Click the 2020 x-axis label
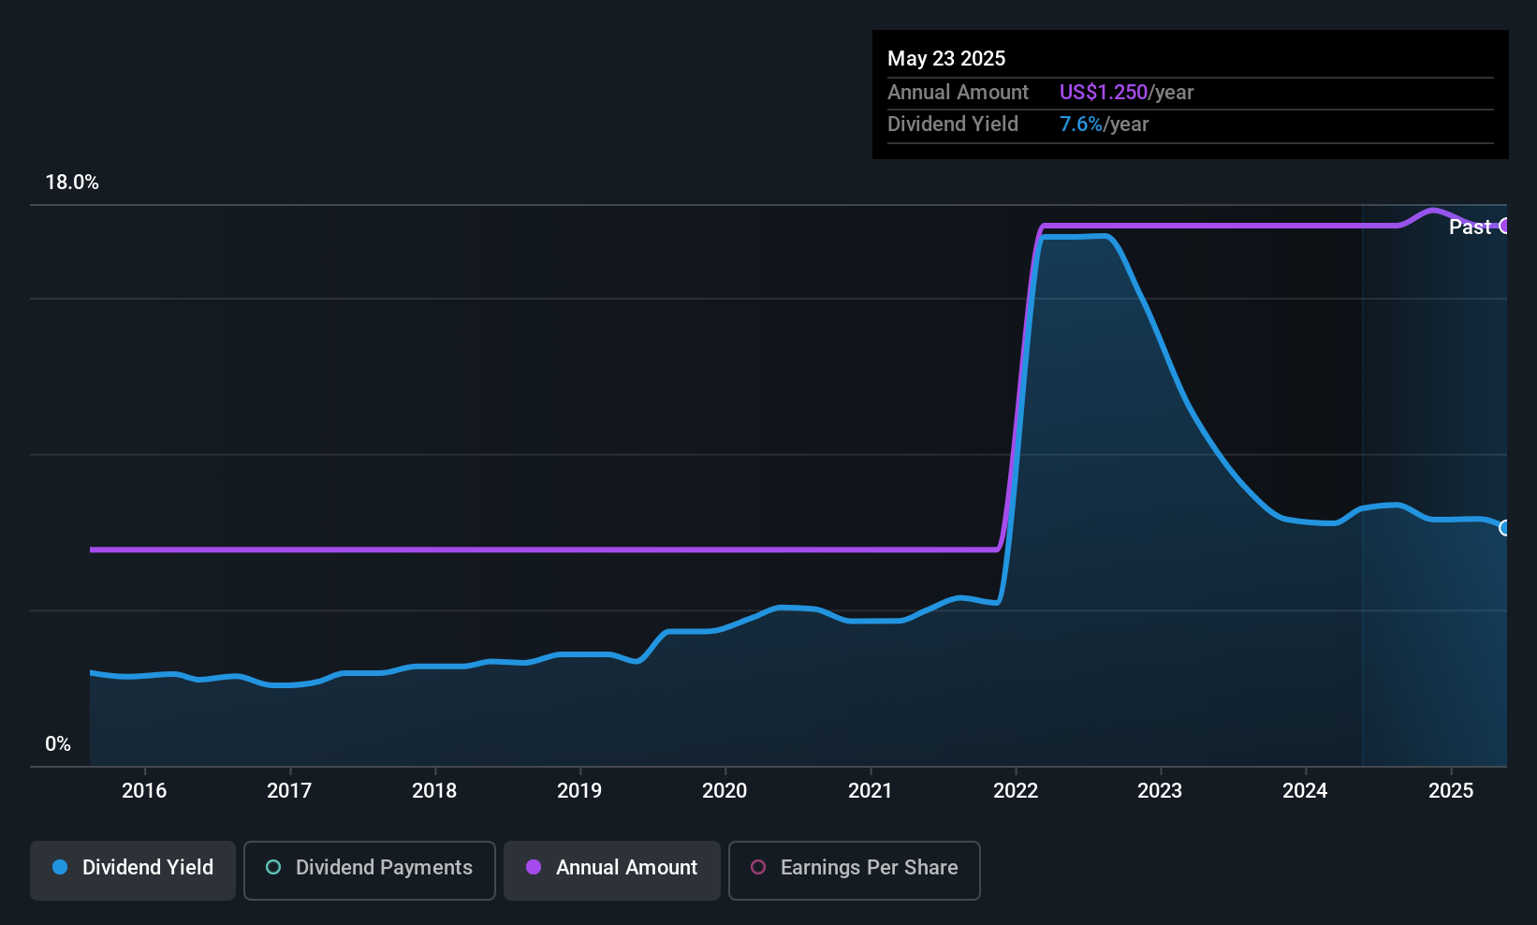 pos(725,791)
